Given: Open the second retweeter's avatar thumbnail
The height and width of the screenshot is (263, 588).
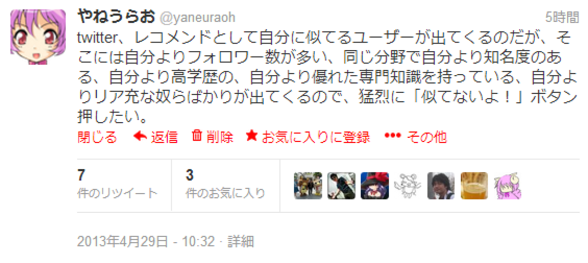Looking at the screenshot, I should (341, 186).
